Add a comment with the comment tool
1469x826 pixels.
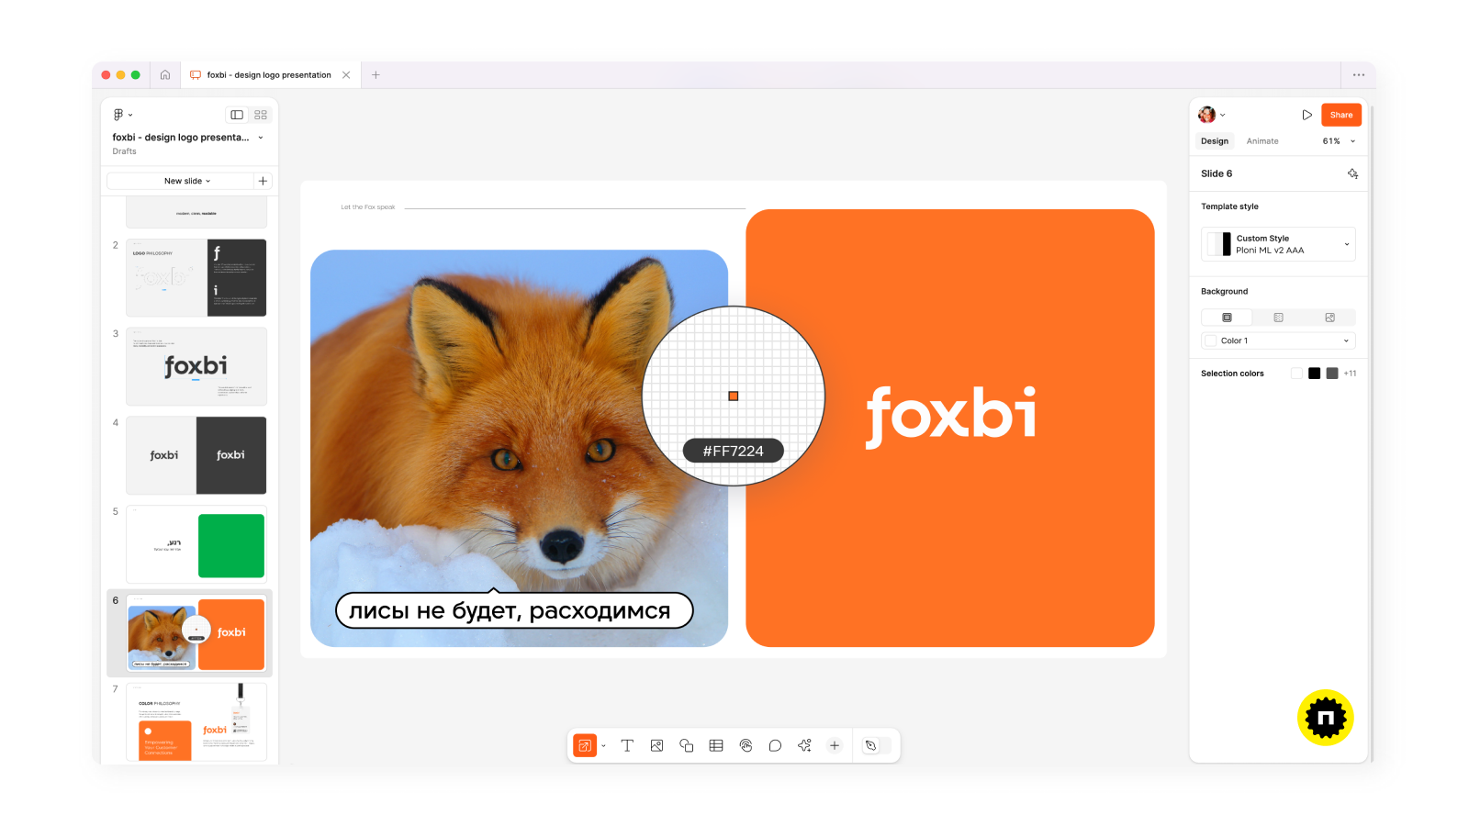pos(776,745)
